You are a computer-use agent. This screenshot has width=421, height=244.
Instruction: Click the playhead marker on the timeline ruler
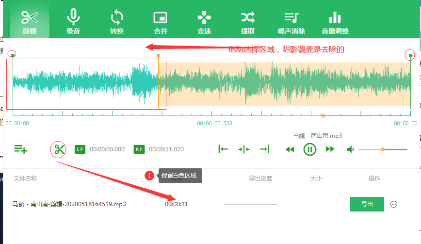323,115
